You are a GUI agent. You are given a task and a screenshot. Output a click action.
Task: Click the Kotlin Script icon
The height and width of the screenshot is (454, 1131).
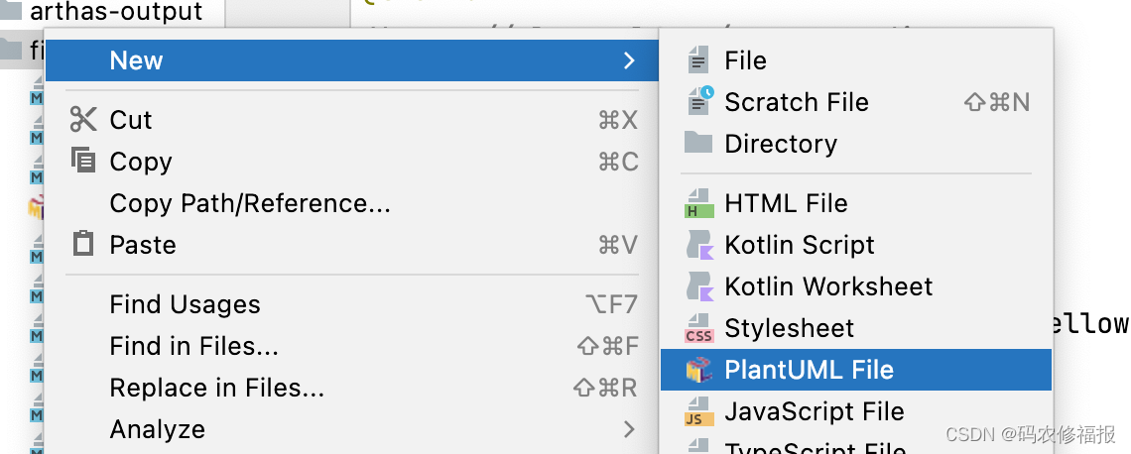tap(698, 245)
